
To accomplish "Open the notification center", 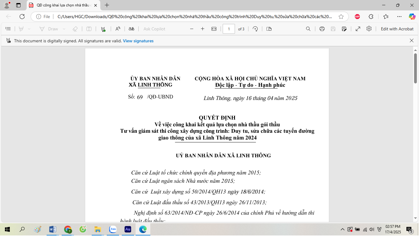I will pyautogui.click(x=409, y=230).
